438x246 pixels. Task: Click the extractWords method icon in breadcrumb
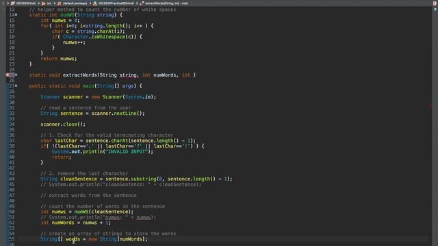142,3
